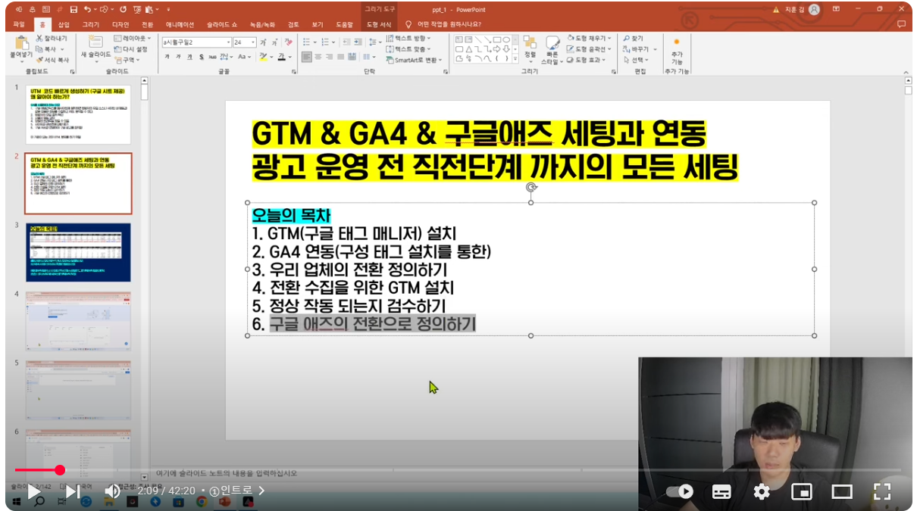Open Text Direction (텍스트 방향) dropdown
The height and width of the screenshot is (511, 917).
408,38
